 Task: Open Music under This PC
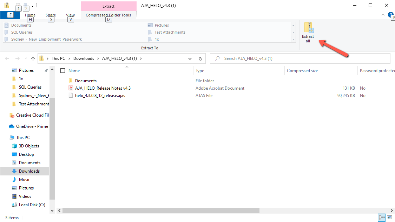(25, 180)
